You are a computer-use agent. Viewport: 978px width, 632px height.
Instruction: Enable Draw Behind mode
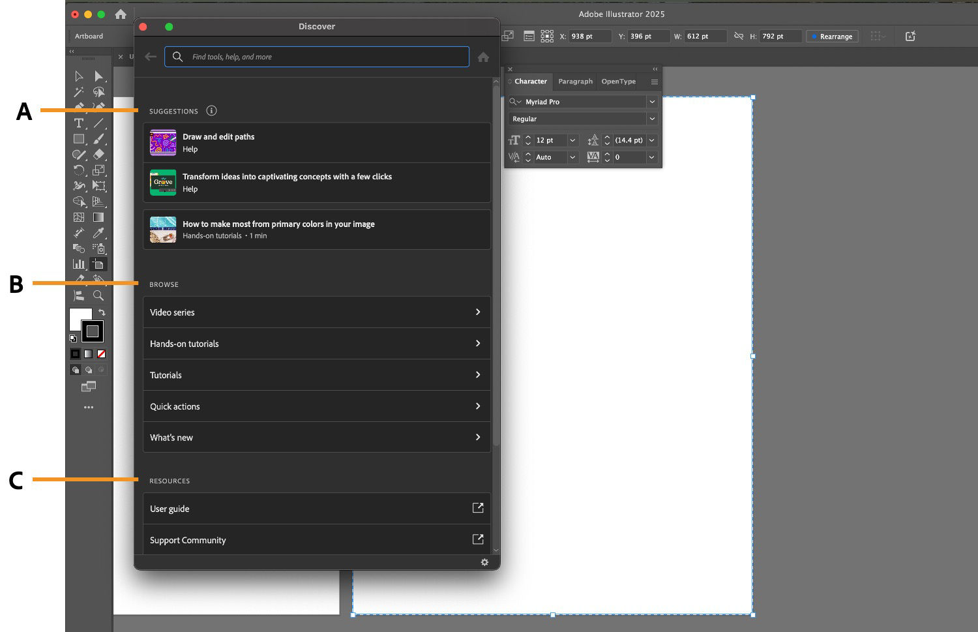tap(88, 370)
